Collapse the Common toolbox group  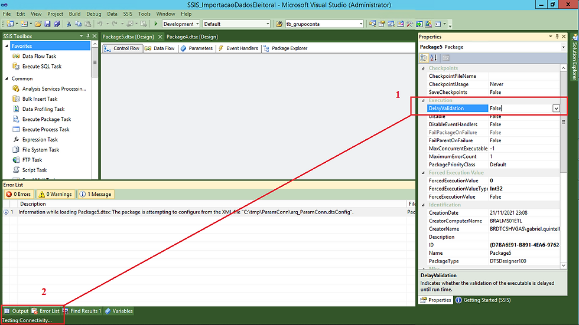(6, 78)
